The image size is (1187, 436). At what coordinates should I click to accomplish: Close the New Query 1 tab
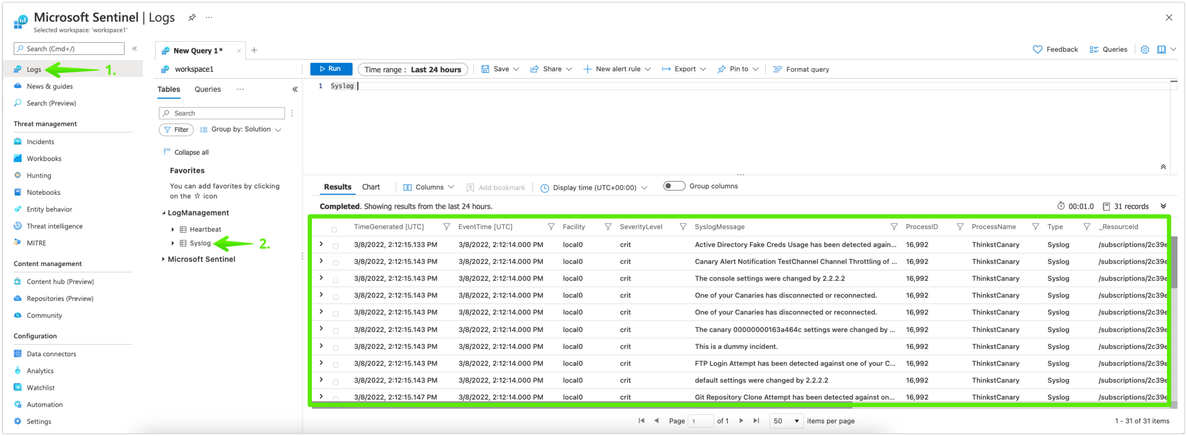239,51
